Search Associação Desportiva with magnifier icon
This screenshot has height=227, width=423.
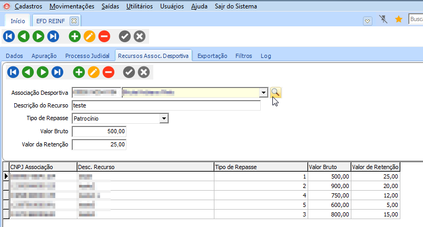click(x=276, y=93)
